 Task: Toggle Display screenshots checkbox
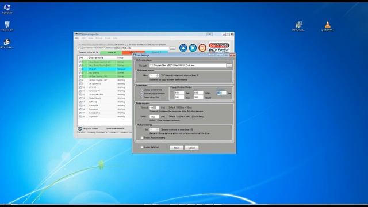point(142,90)
